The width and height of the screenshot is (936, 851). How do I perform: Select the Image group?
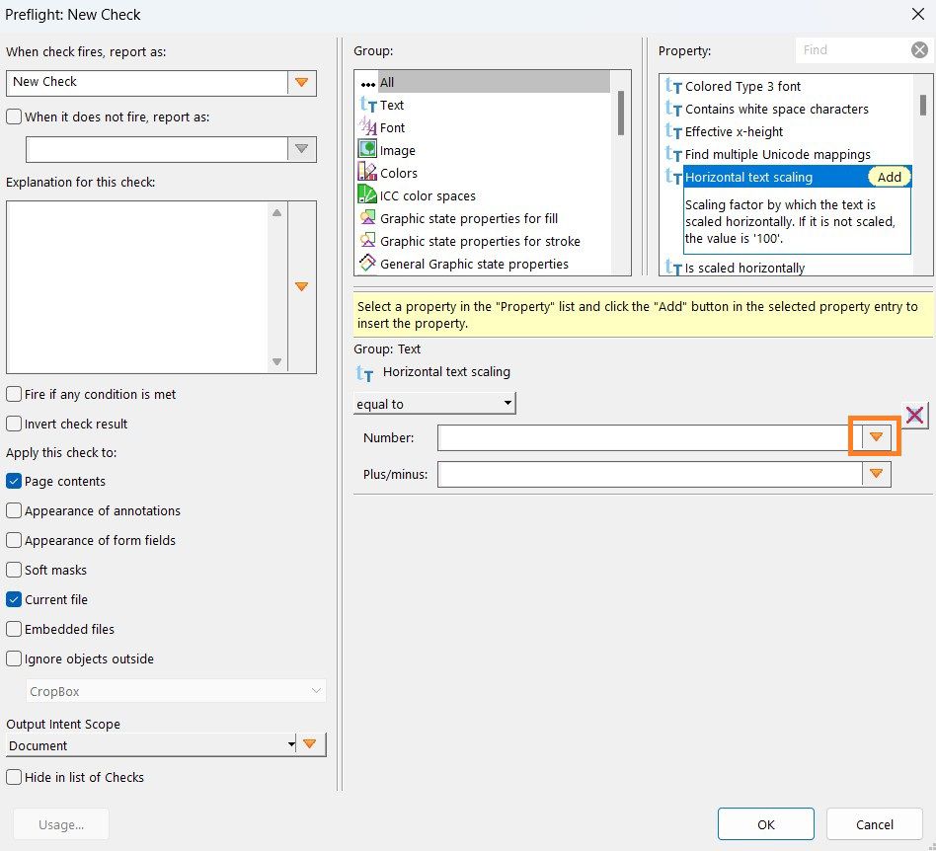(398, 150)
